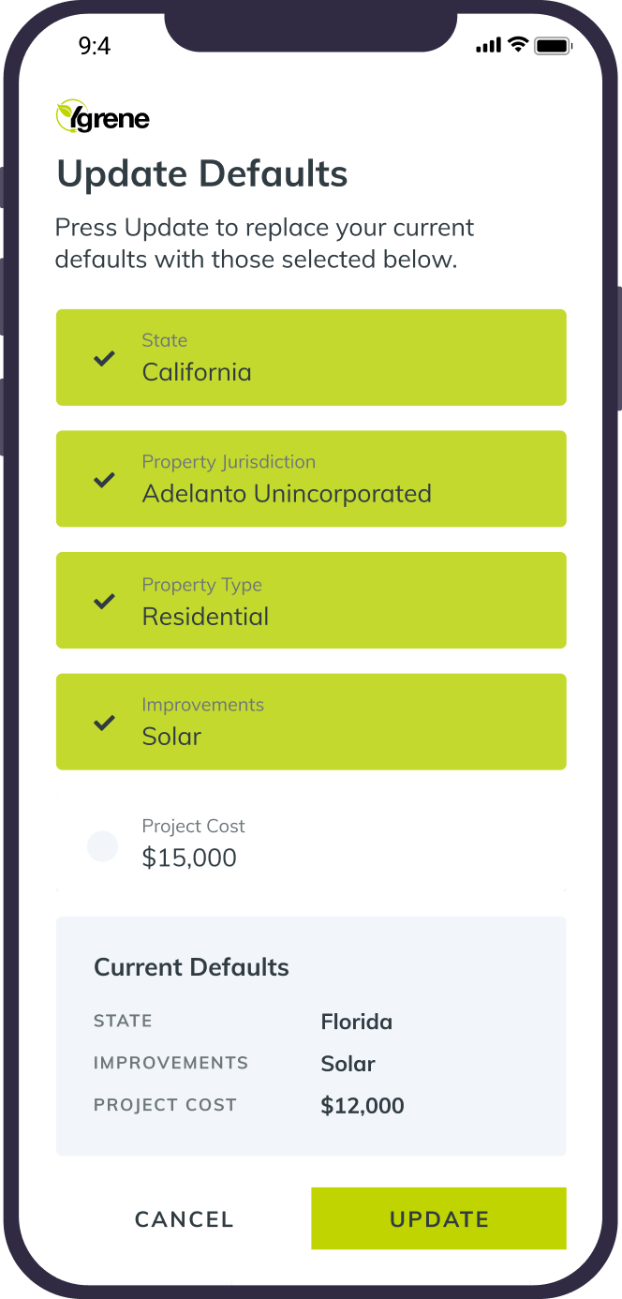Select the Project Cost radio circle
The height and width of the screenshot is (1299, 622).
click(x=102, y=845)
